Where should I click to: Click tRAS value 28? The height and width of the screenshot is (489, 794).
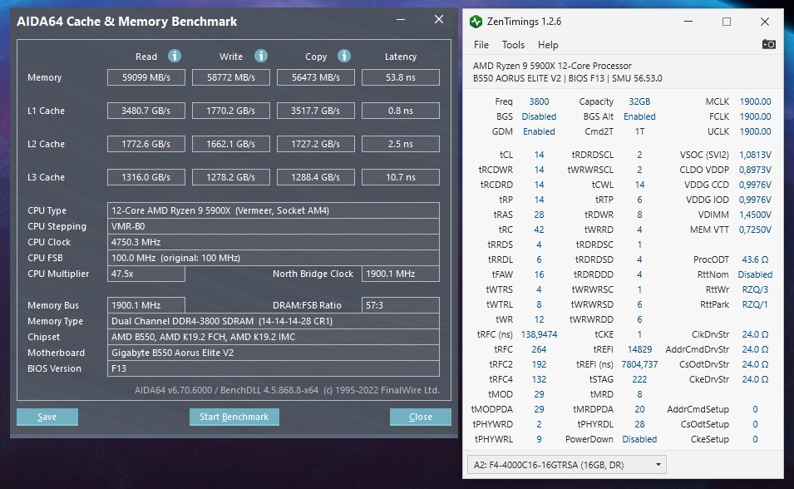coord(539,215)
